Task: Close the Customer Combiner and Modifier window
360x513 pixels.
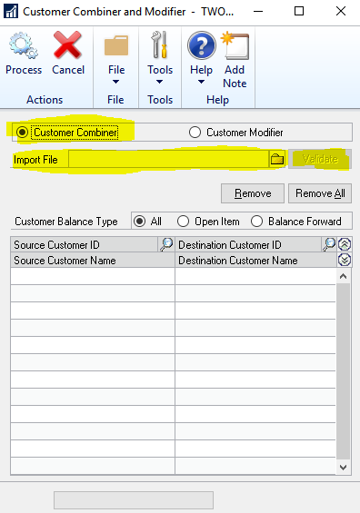Action: point(341,12)
